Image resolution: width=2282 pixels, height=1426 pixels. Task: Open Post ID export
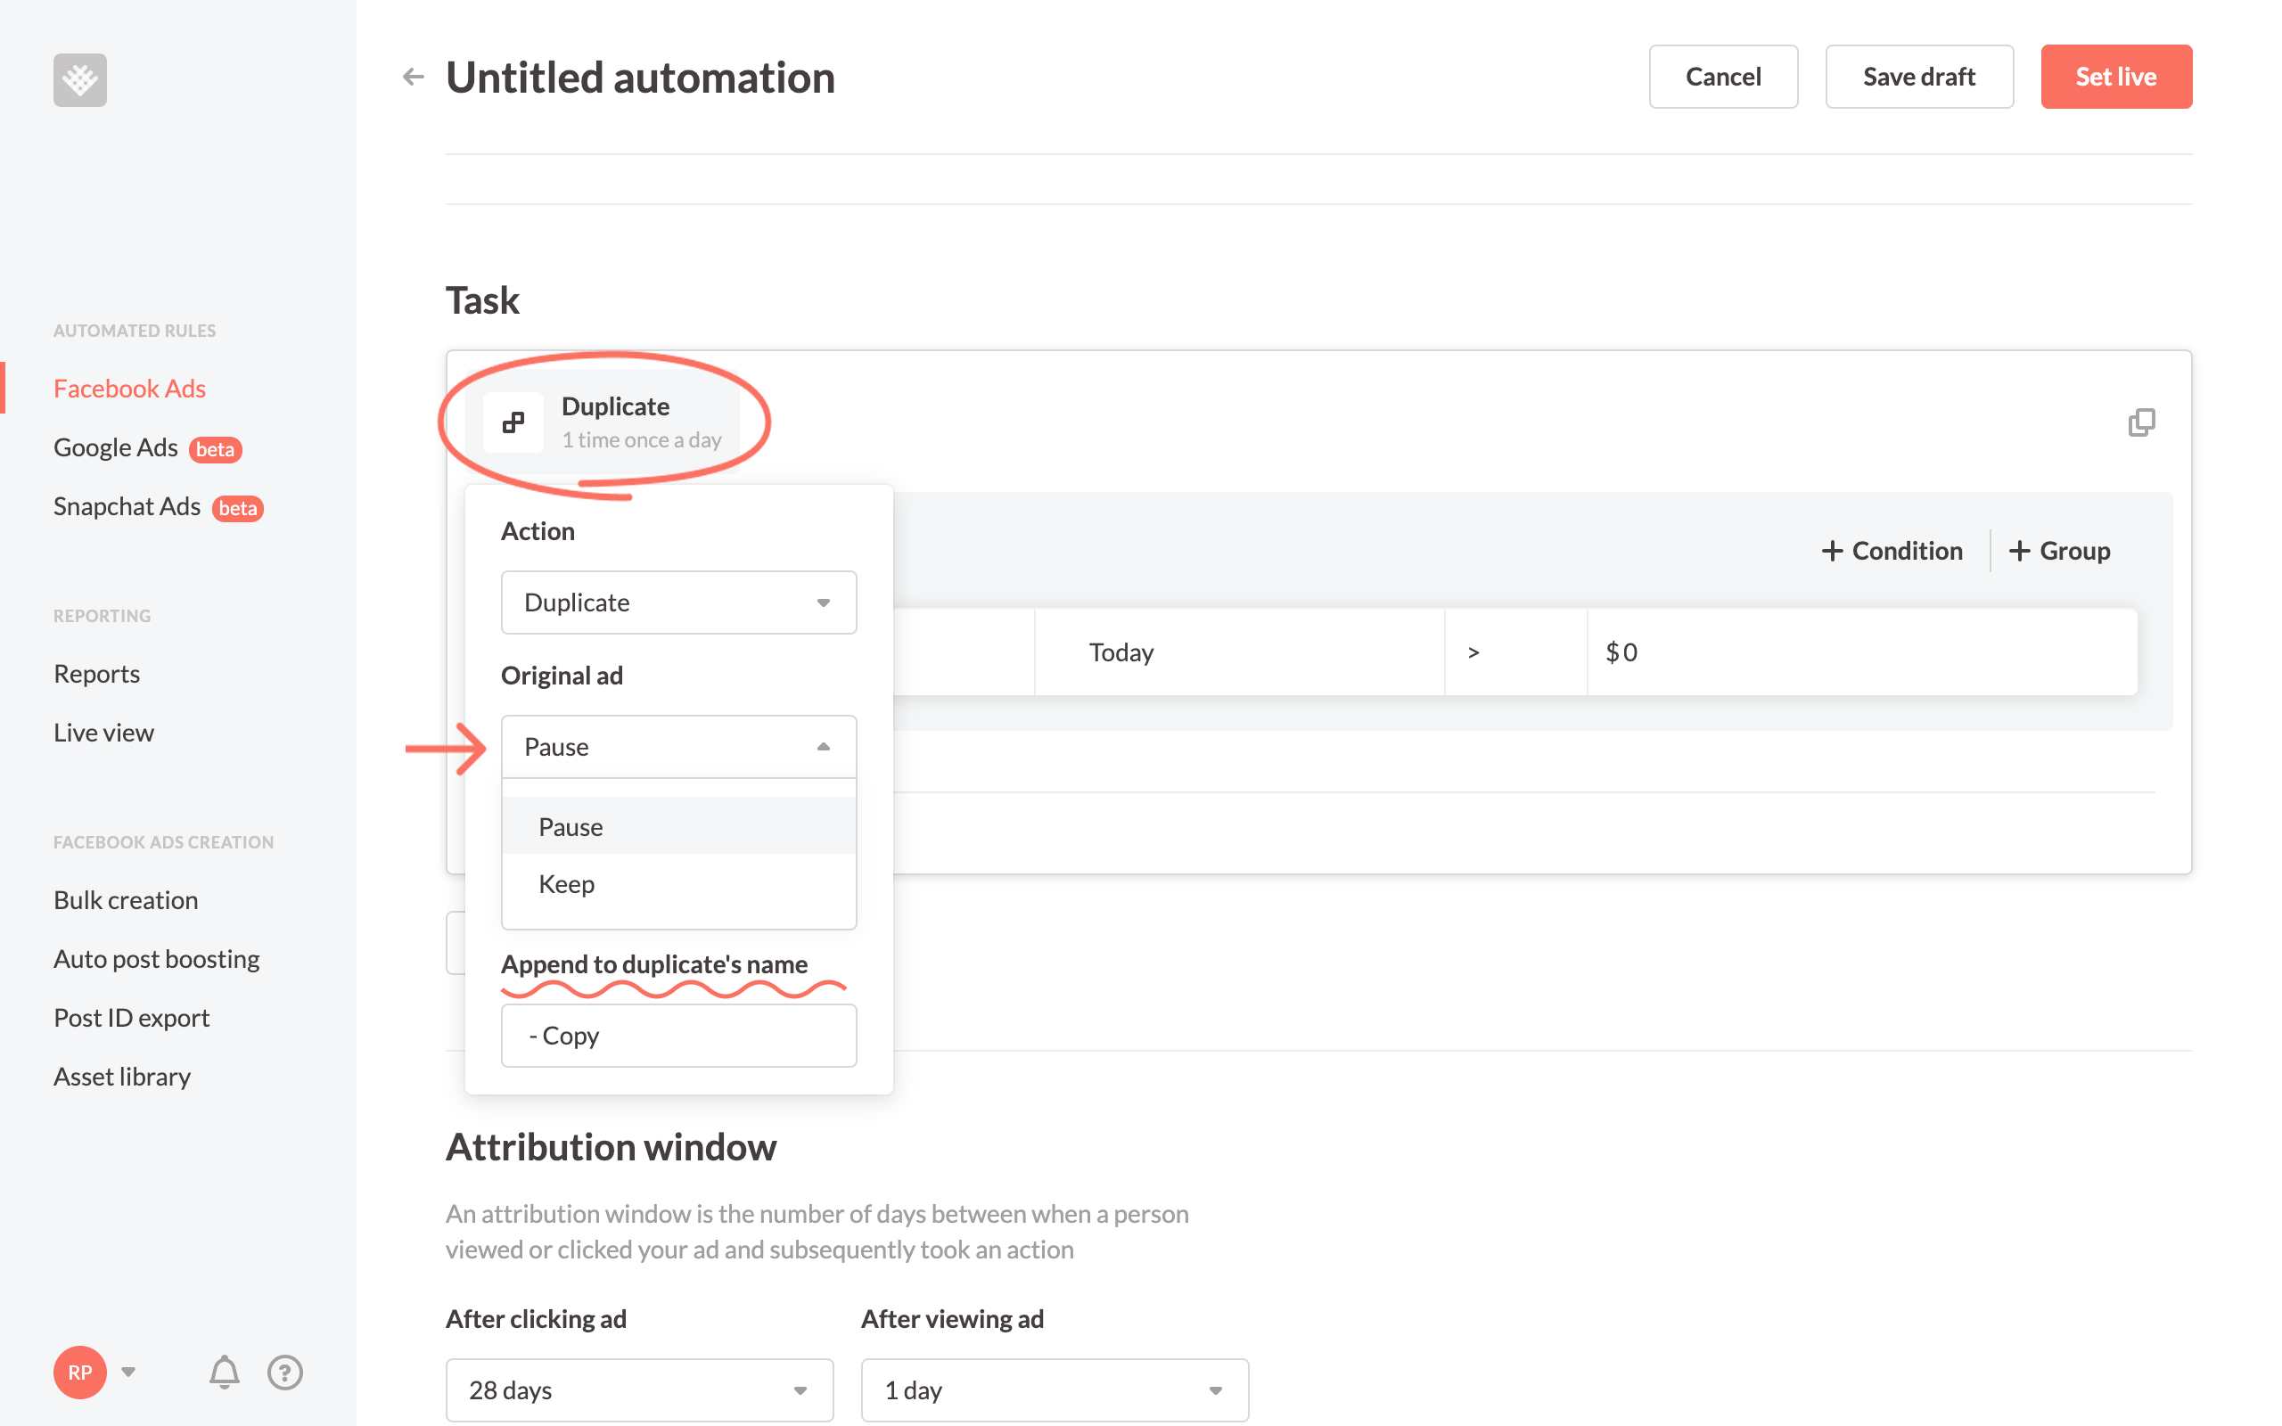(x=131, y=1018)
